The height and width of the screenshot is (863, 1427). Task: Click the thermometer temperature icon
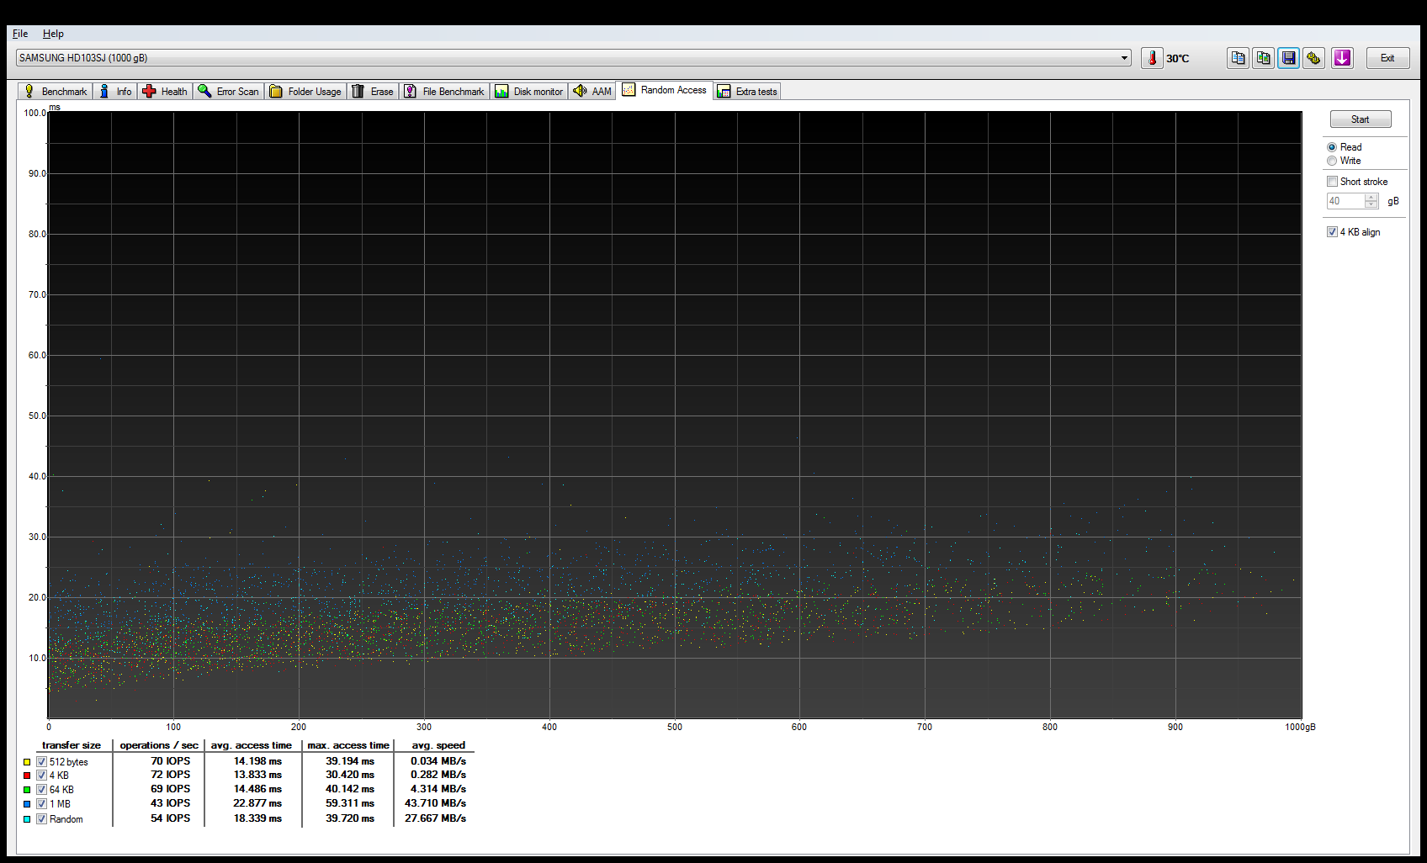point(1152,58)
